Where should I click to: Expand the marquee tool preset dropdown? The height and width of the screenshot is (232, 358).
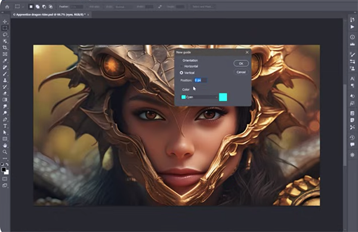point(23,7)
